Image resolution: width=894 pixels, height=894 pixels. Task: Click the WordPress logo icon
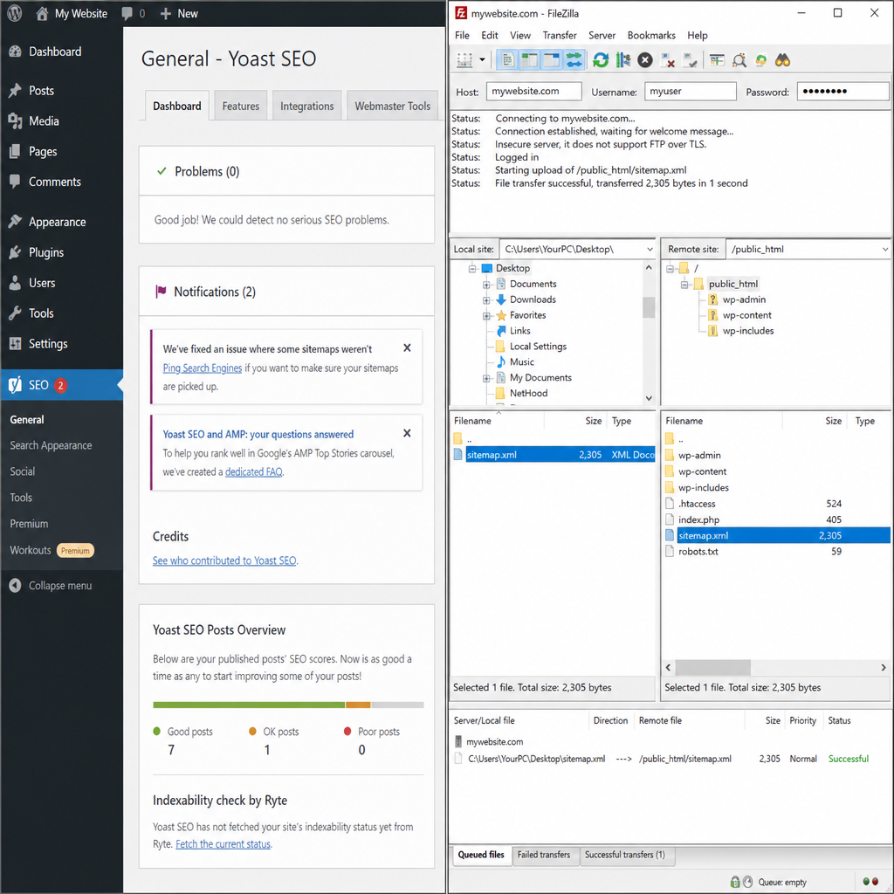pyautogui.click(x=15, y=13)
